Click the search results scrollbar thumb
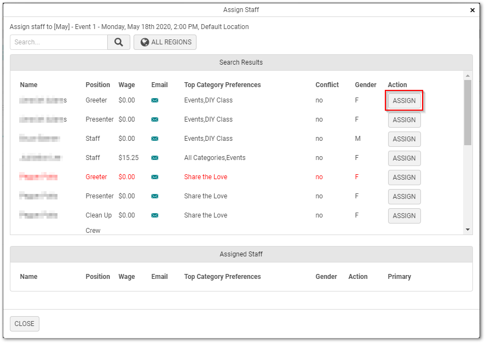Viewport: 485px width, 343px height. click(467, 113)
